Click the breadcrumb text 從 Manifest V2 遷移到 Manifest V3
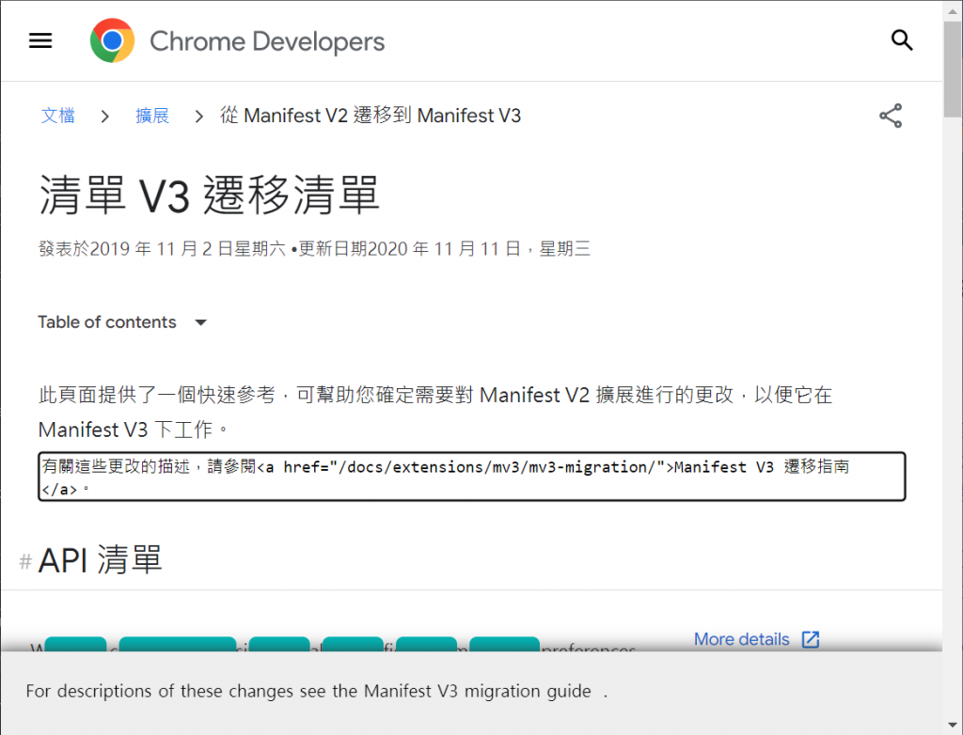The width and height of the screenshot is (963, 735). (371, 116)
